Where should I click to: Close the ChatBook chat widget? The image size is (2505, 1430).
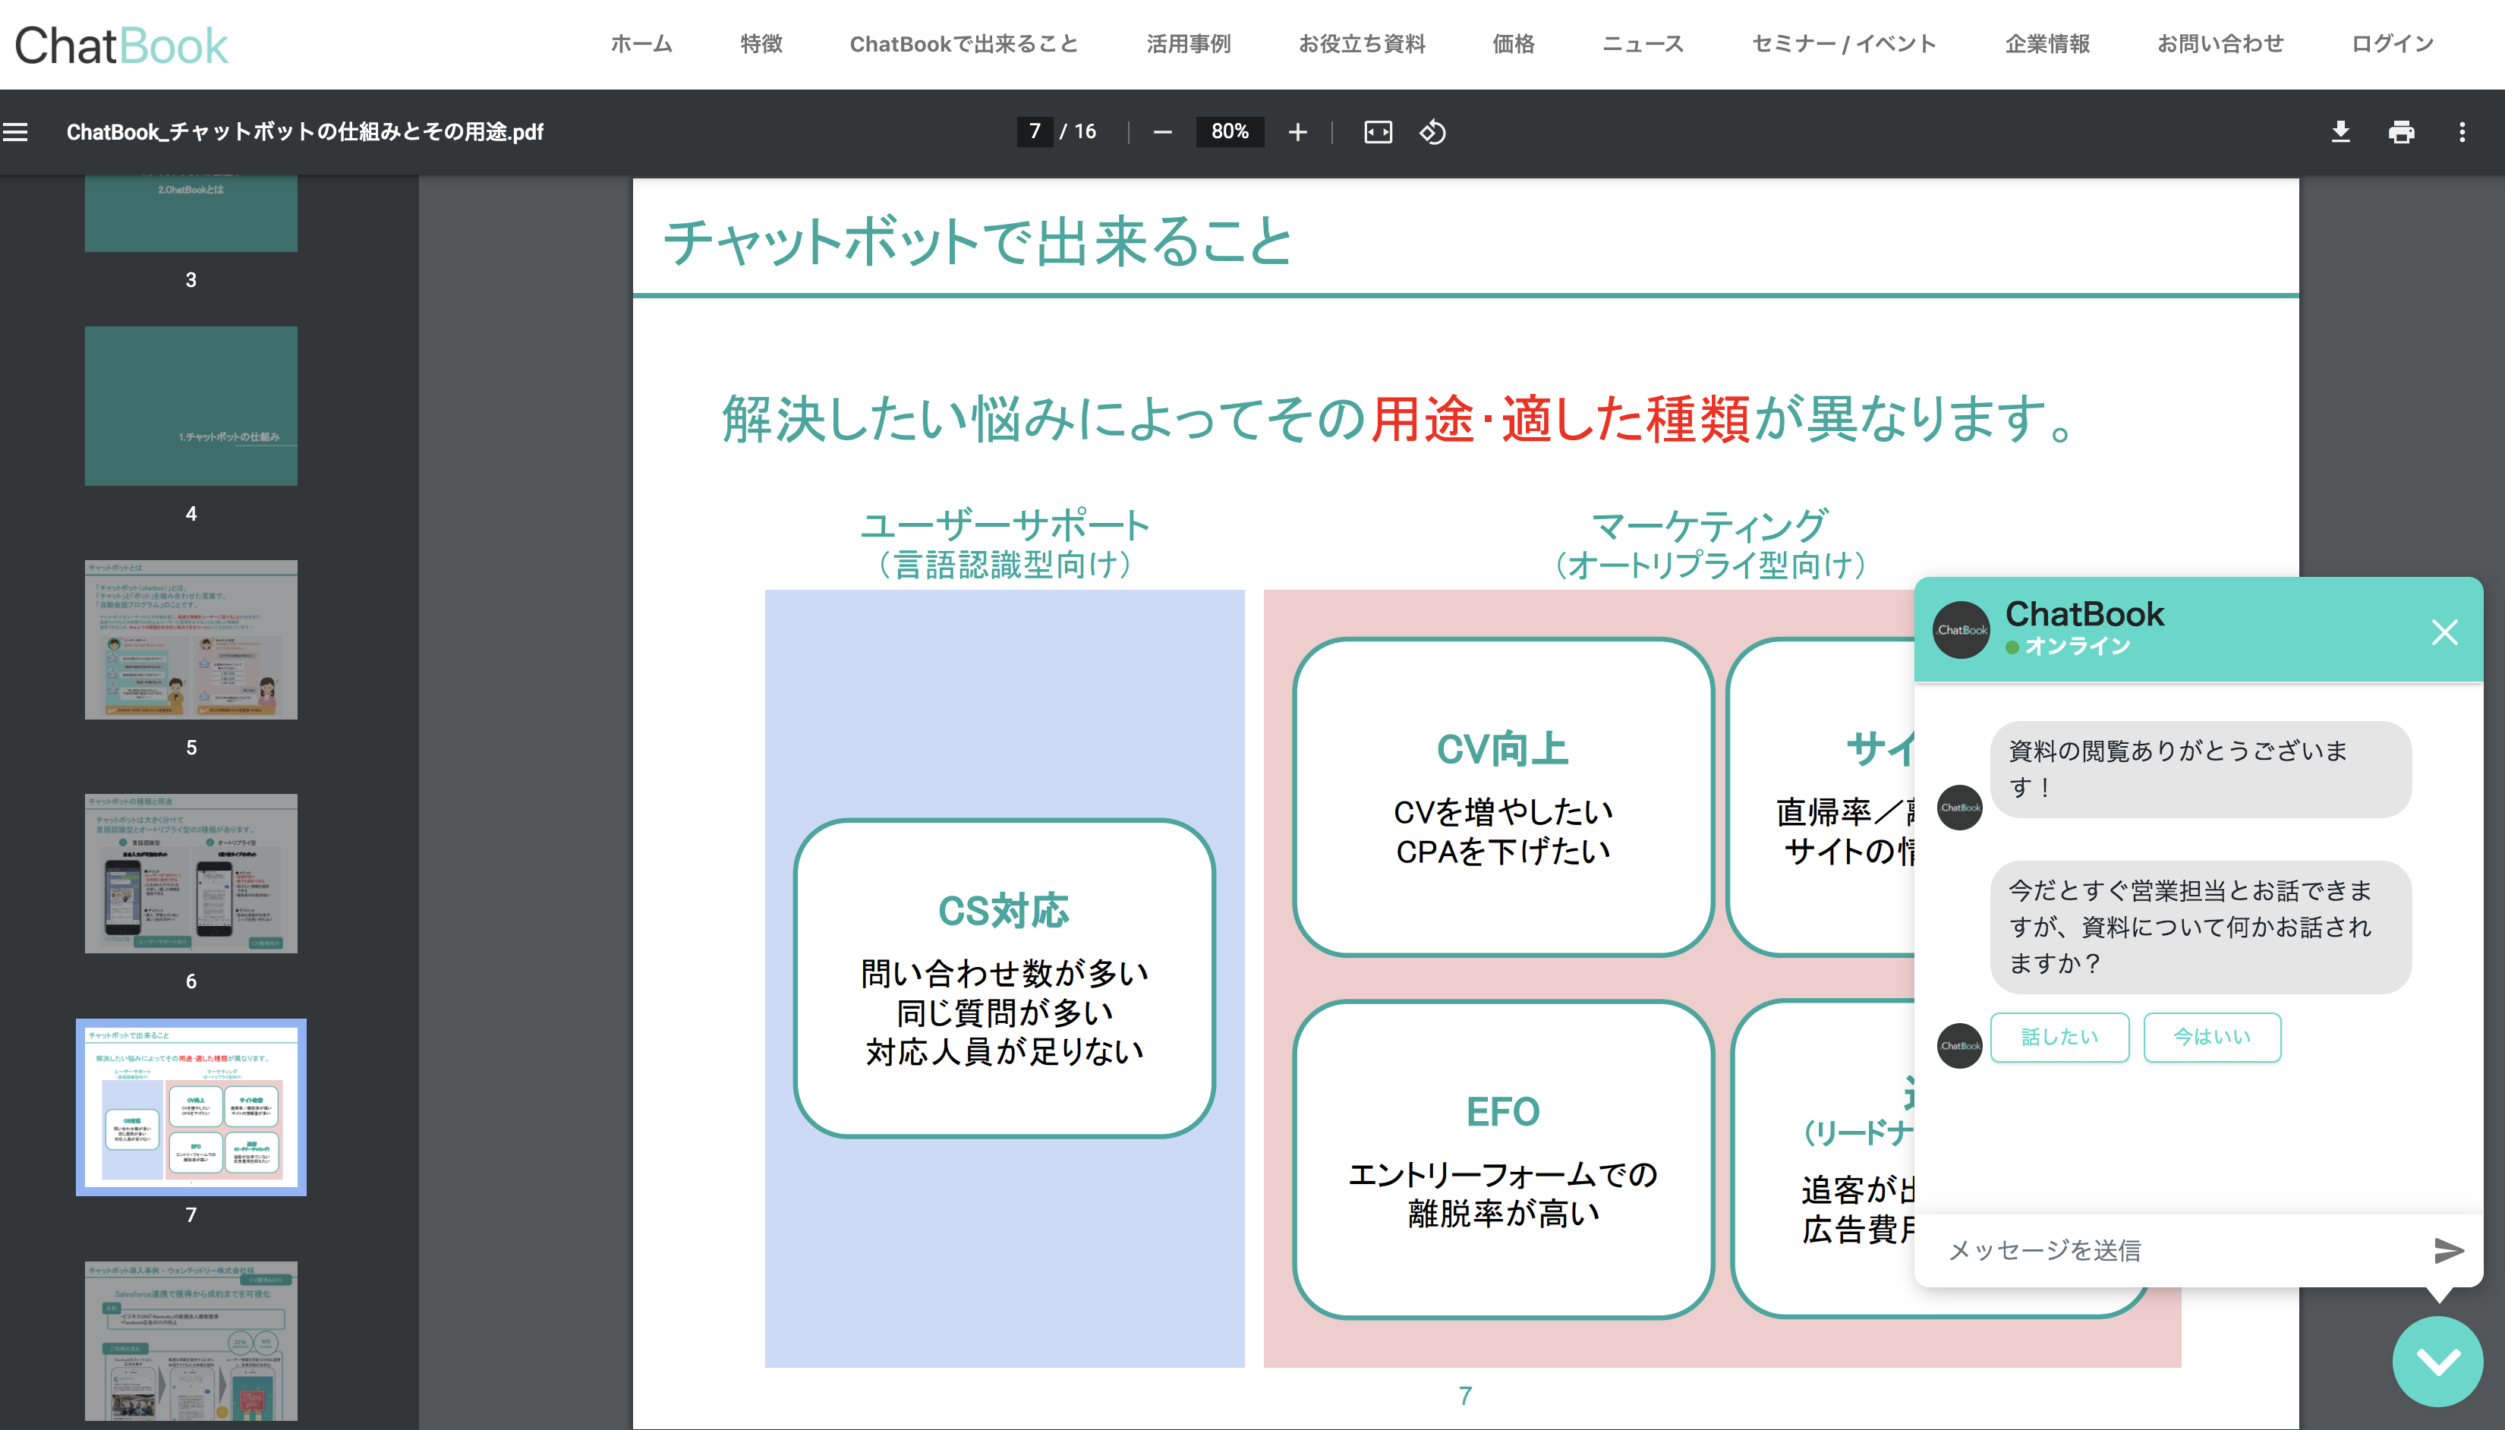click(x=2444, y=632)
